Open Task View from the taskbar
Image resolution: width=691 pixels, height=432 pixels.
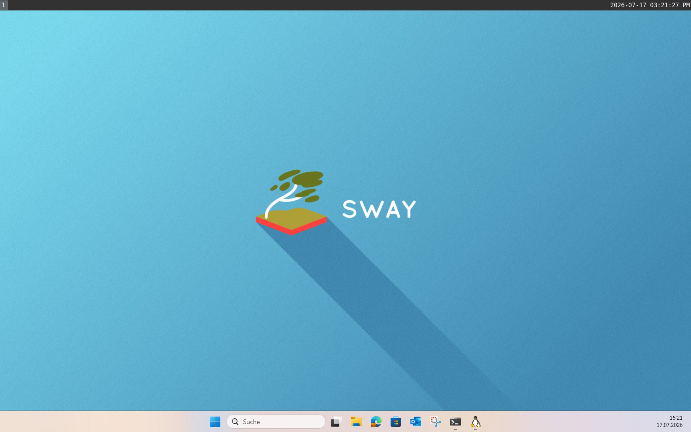tap(336, 422)
